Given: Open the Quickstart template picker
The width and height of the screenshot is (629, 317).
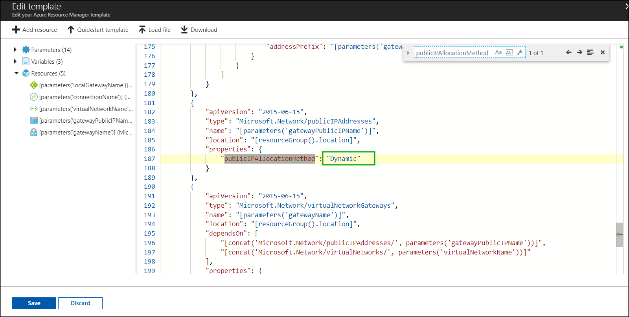Looking at the screenshot, I should [98, 30].
